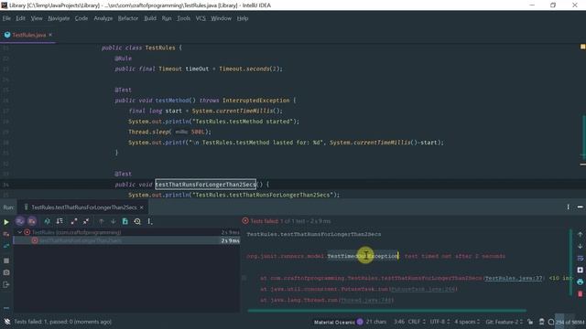Screen dimensions: 586x329
Task: Click cursor position 3:46 in status bar
Action: point(399,322)
